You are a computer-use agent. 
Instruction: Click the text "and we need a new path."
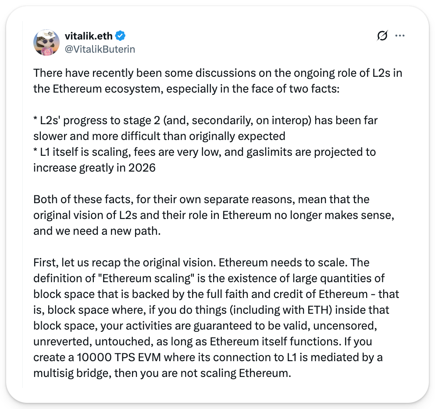pyautogui.click(x=97, y=231)
